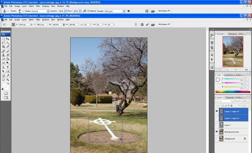Select the Quick Selection tool

coord(8,43)
